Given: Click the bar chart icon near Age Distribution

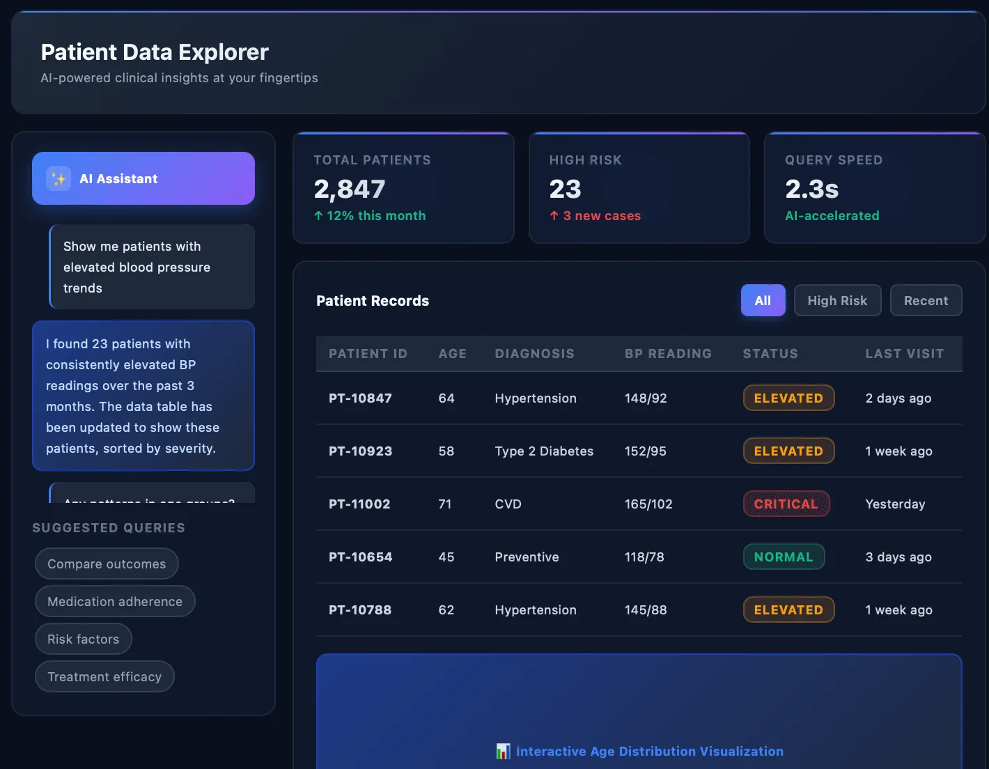Looking at the screenshot, I should [x=503, y=751].
